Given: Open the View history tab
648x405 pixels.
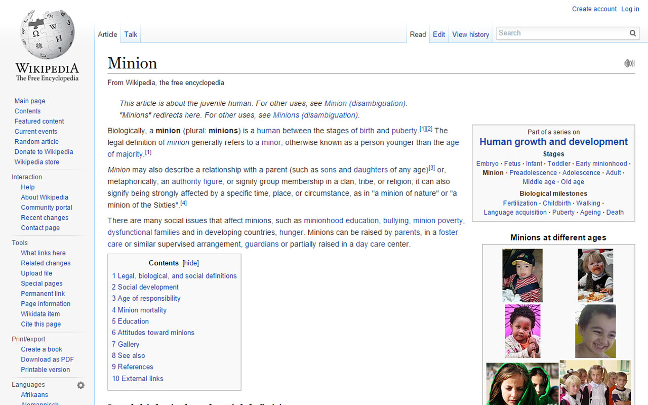Looking at the screenshot, I should pyautogui.click(x=471, y=34).
